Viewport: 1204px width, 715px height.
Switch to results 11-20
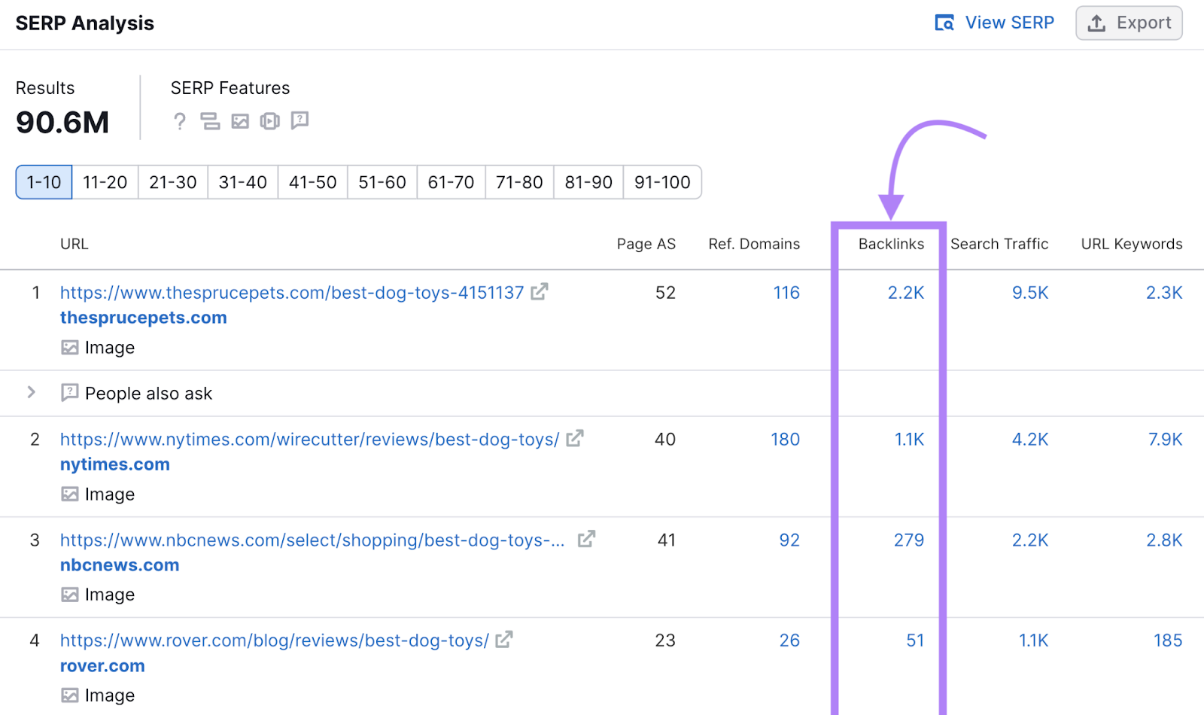point(105,181)
